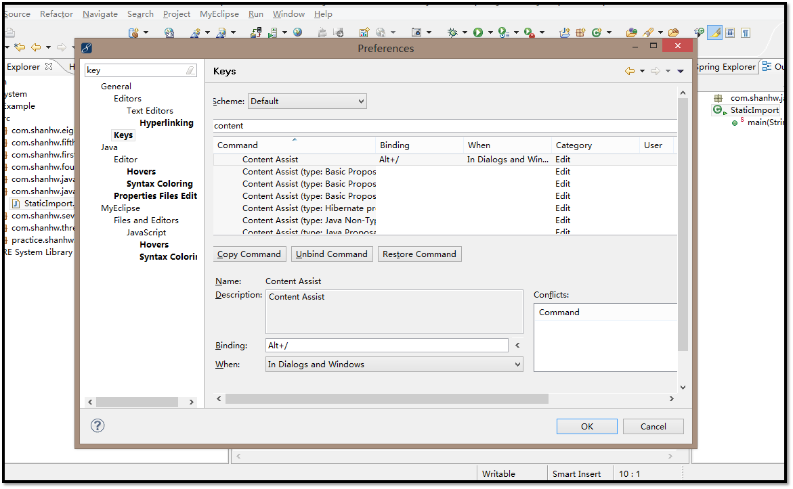The height and width of the screenshot is (489, 793).
Task: Sort table by Binding column header
Action: click(x=419, y=145)
